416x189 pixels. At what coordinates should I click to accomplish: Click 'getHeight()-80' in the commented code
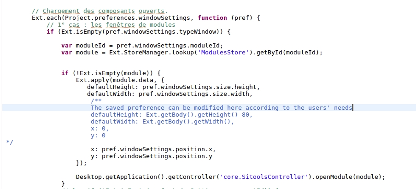[223, 115]
